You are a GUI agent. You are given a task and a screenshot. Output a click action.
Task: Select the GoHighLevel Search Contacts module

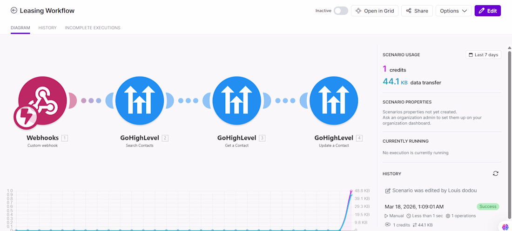click(140, 100)
